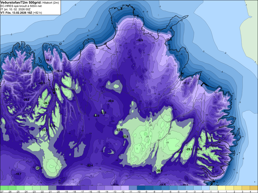Select the legend swatch above the -5 label
Screen dimensions: 258x193
click(181, 188)
